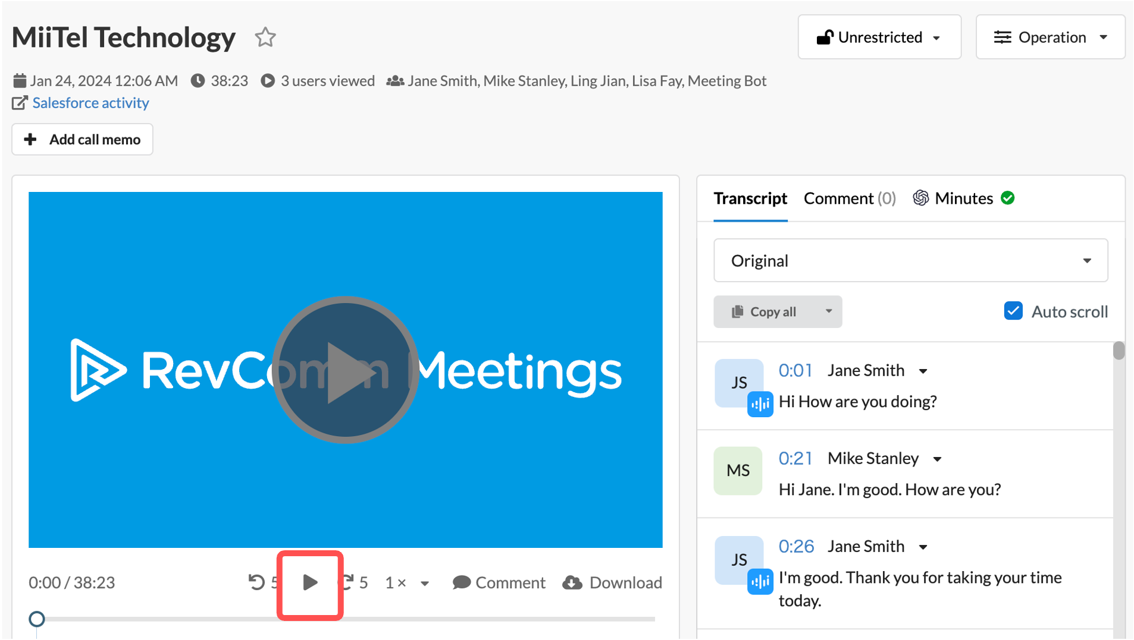The height and width of the screenshot is (640, 1134).
Task: Click transcript text "Hi How are you doing?"
Action: click(x=857, y=402)
